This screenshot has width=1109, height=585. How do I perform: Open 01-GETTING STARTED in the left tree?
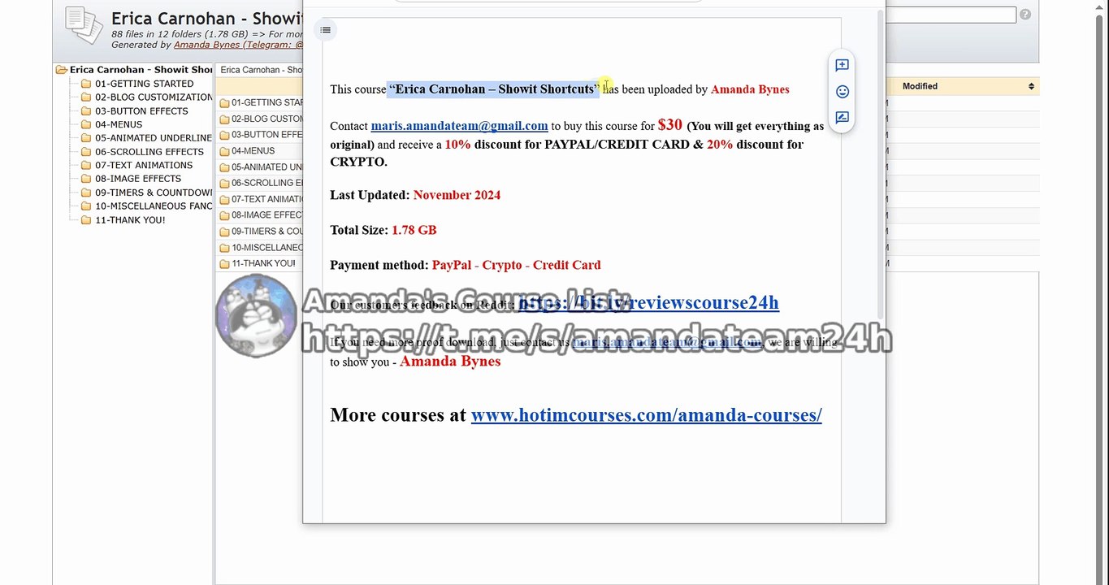(144, 84)
